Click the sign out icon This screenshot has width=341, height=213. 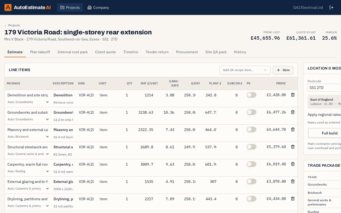pos(331,7)
